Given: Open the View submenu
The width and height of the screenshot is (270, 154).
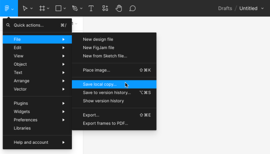Looking at the screenshot, I should point(37,56).
